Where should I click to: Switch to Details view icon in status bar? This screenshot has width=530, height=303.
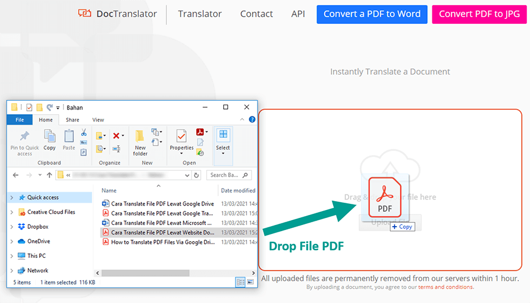click(x=240, y=282)
